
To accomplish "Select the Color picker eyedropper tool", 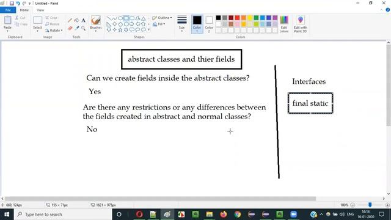I will [x=76, y=29].
